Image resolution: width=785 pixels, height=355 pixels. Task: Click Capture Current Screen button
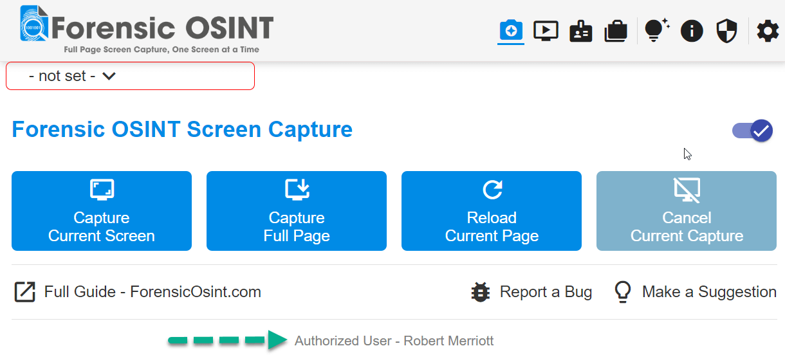tap(102, 211)
